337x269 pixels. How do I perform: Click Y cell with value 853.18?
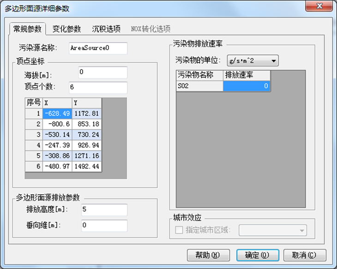tap(86, 124)
